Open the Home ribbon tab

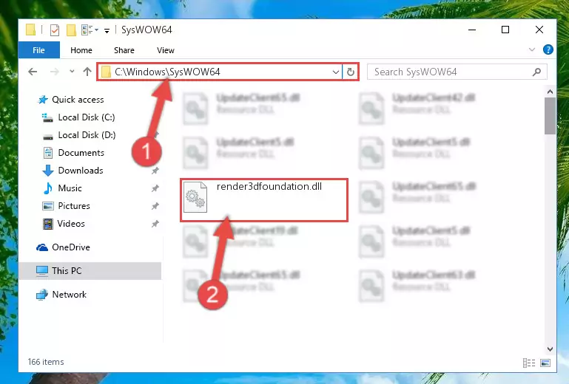pyautogui.click(x=81, y=50)
